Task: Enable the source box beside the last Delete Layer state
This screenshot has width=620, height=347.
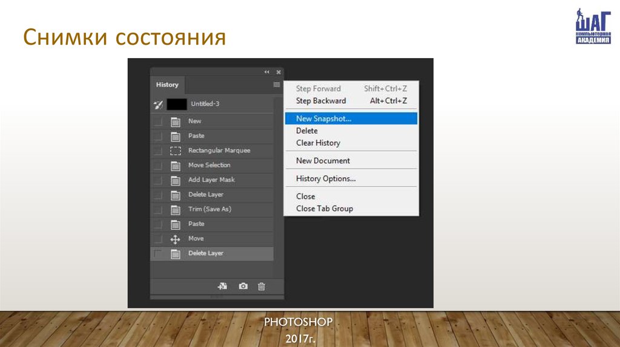Action: point(158,254)
